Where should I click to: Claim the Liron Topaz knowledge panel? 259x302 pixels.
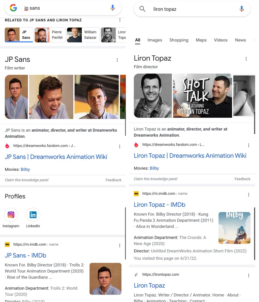[155, 179]
